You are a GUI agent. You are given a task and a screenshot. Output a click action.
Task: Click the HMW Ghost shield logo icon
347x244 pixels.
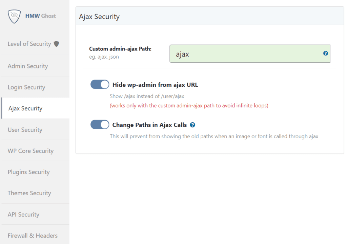tap(14, 16)
